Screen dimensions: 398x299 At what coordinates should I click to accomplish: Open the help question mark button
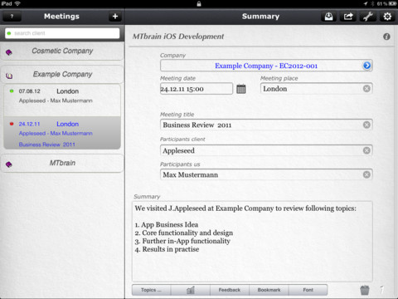tap(12, 17)
